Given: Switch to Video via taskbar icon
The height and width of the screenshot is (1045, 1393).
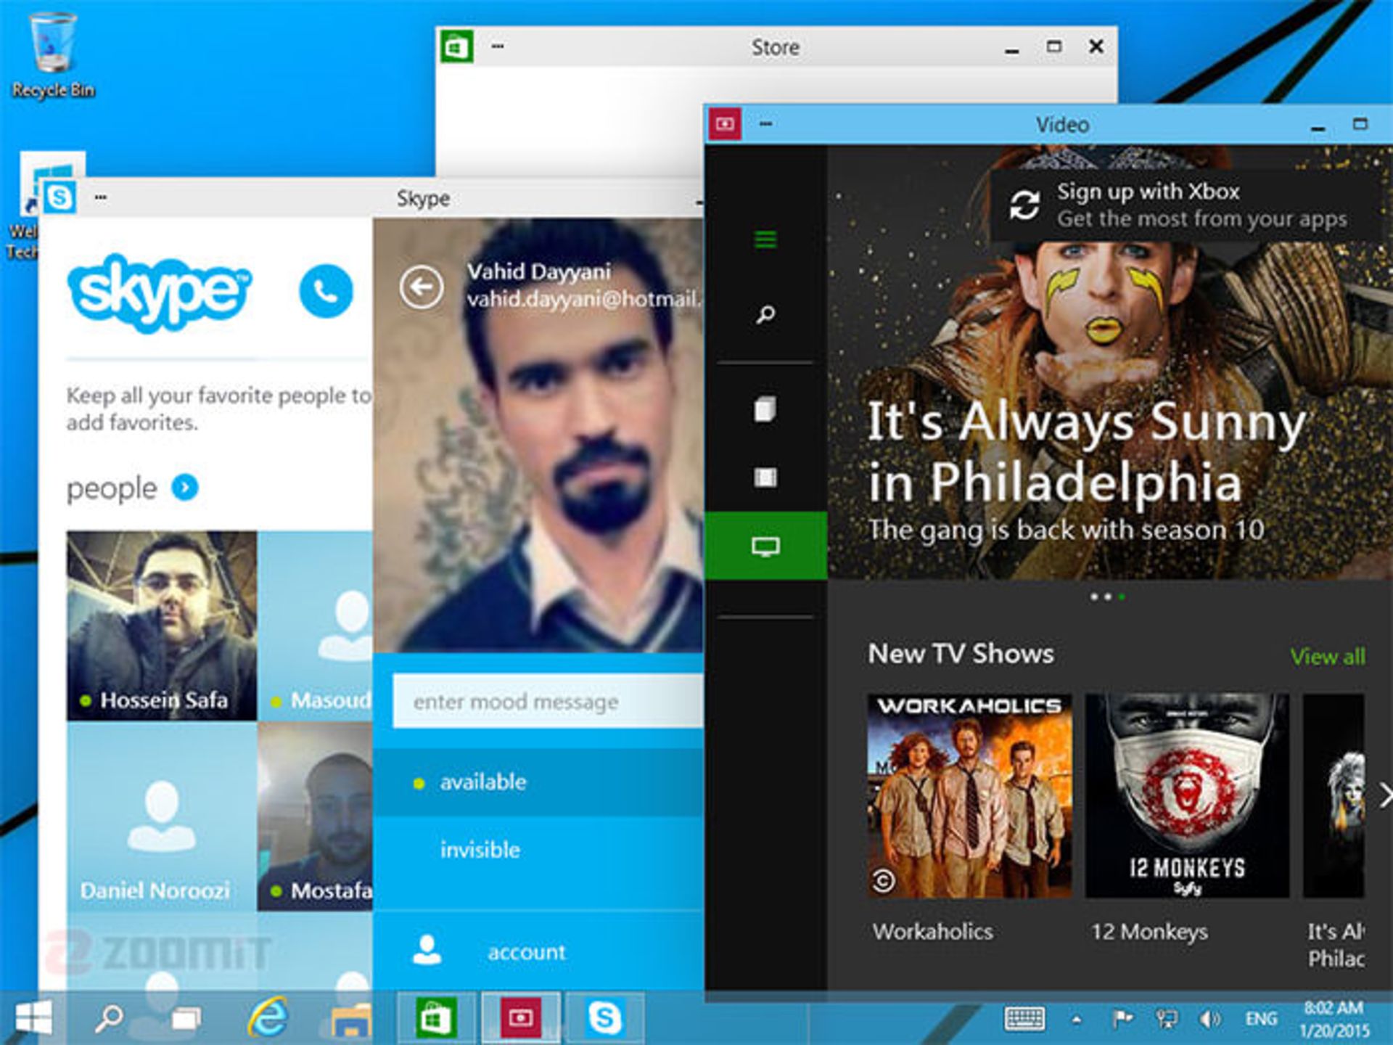Looking at the screenshot, I should click(520, 1019).
